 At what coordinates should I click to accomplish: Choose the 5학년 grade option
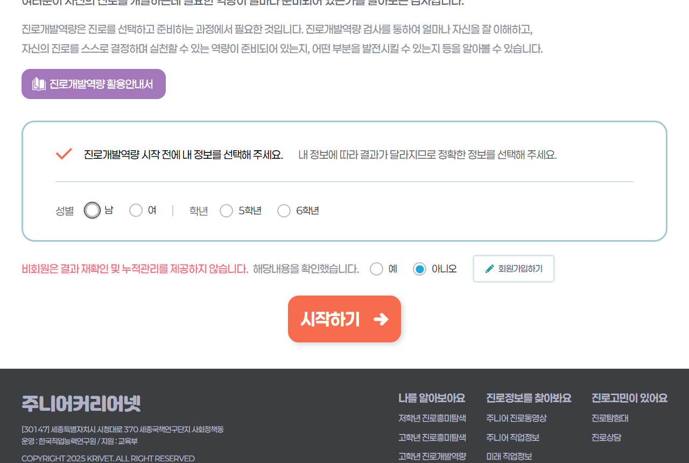[x=226, y=211]
